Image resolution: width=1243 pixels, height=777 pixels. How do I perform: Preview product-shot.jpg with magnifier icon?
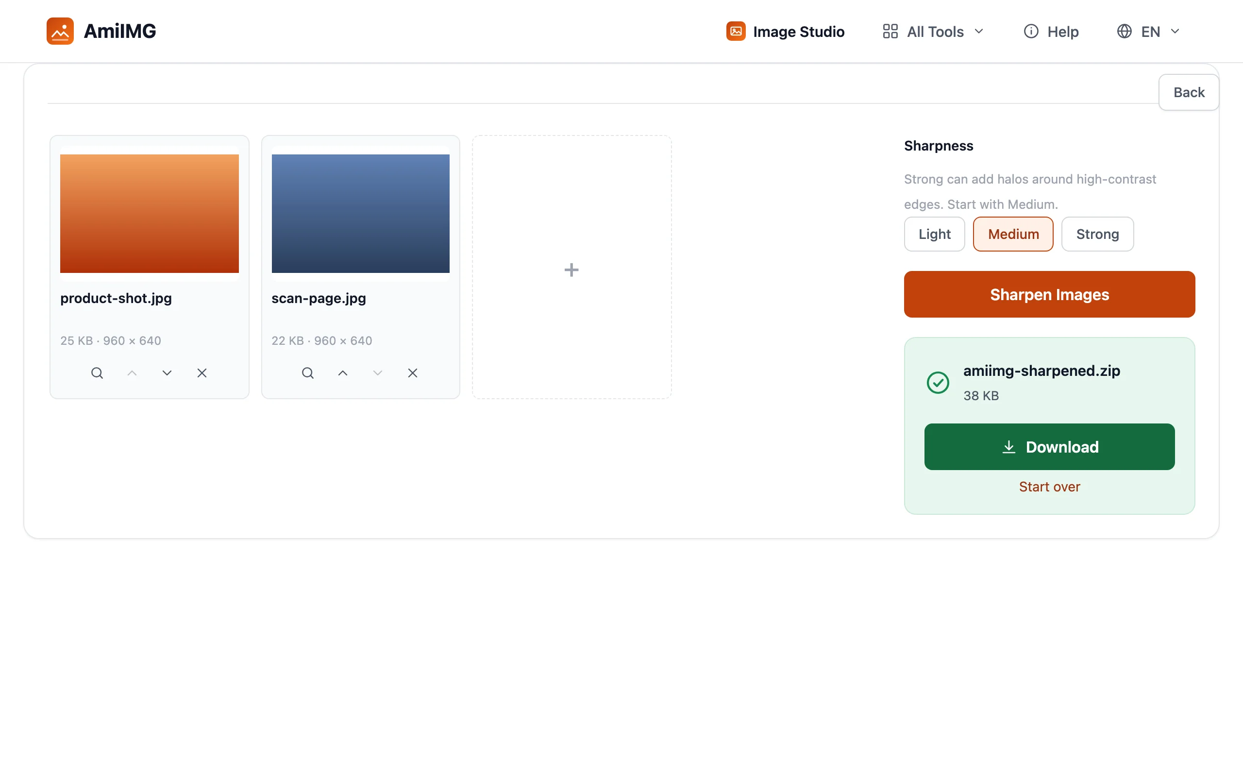(97, 373)
